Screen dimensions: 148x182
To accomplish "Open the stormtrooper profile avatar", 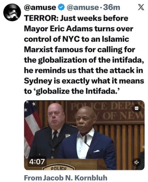I will point(12,12).
